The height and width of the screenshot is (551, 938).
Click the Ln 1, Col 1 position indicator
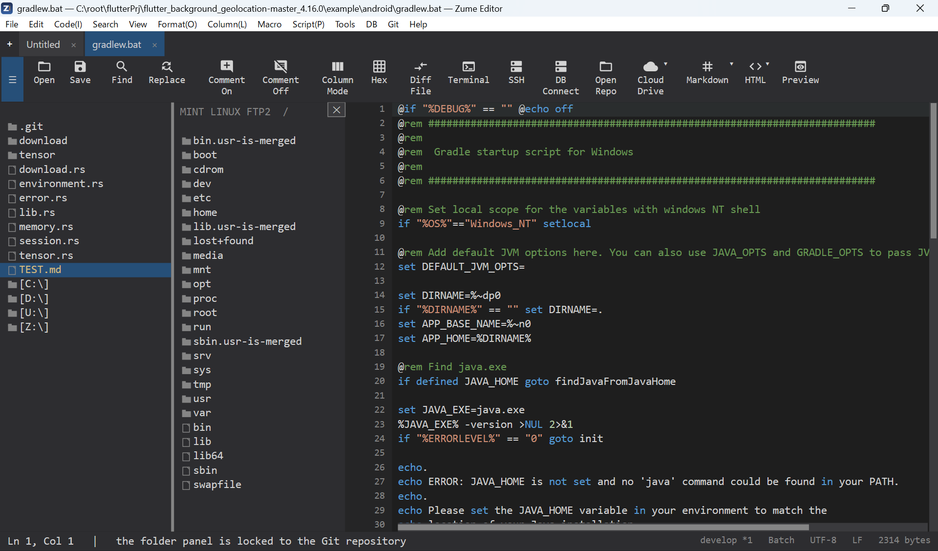(x=41, y=541)
